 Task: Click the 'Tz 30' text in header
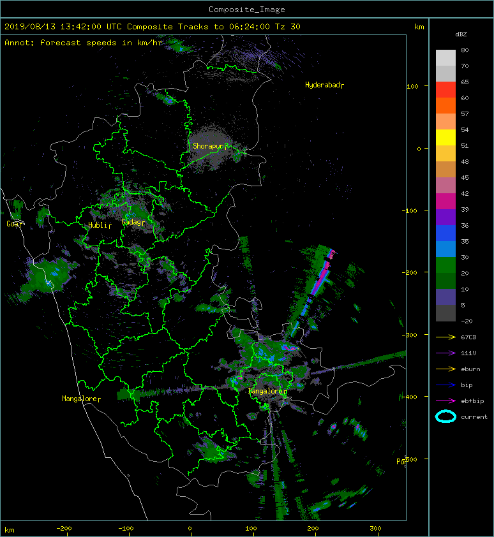click(x=288, y=27)
